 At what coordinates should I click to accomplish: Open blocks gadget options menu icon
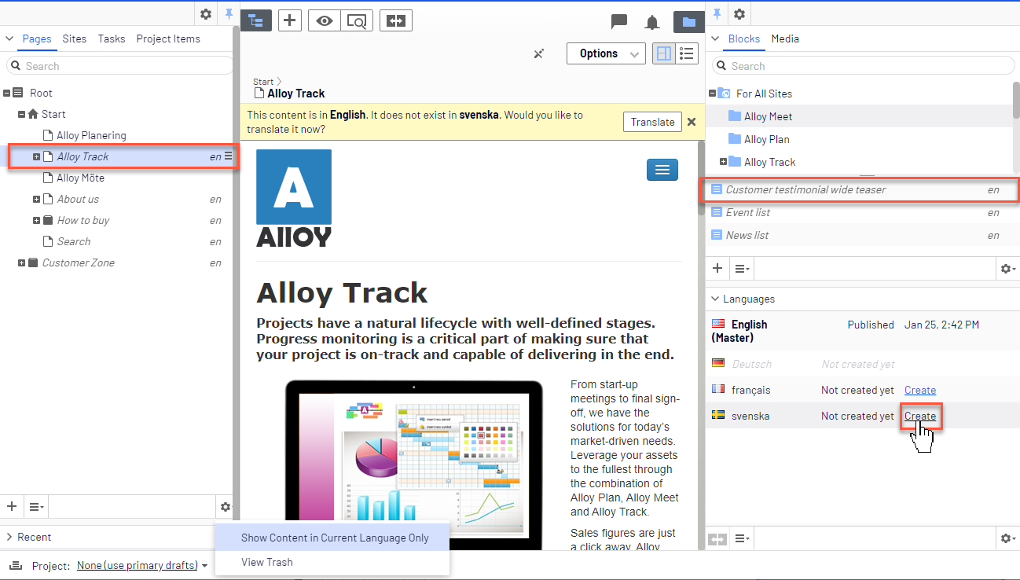coord(742,268)
